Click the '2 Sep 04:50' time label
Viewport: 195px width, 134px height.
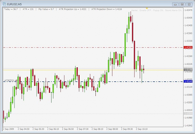tap(23, 129)
